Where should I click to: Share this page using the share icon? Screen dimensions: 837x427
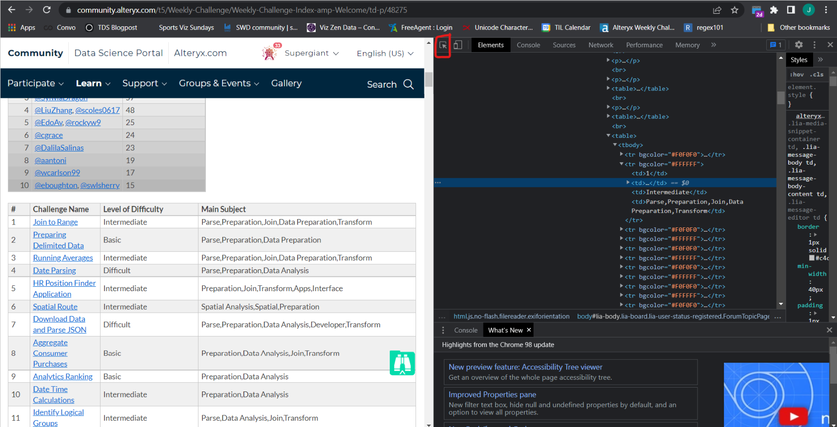[x=717, y=10]
